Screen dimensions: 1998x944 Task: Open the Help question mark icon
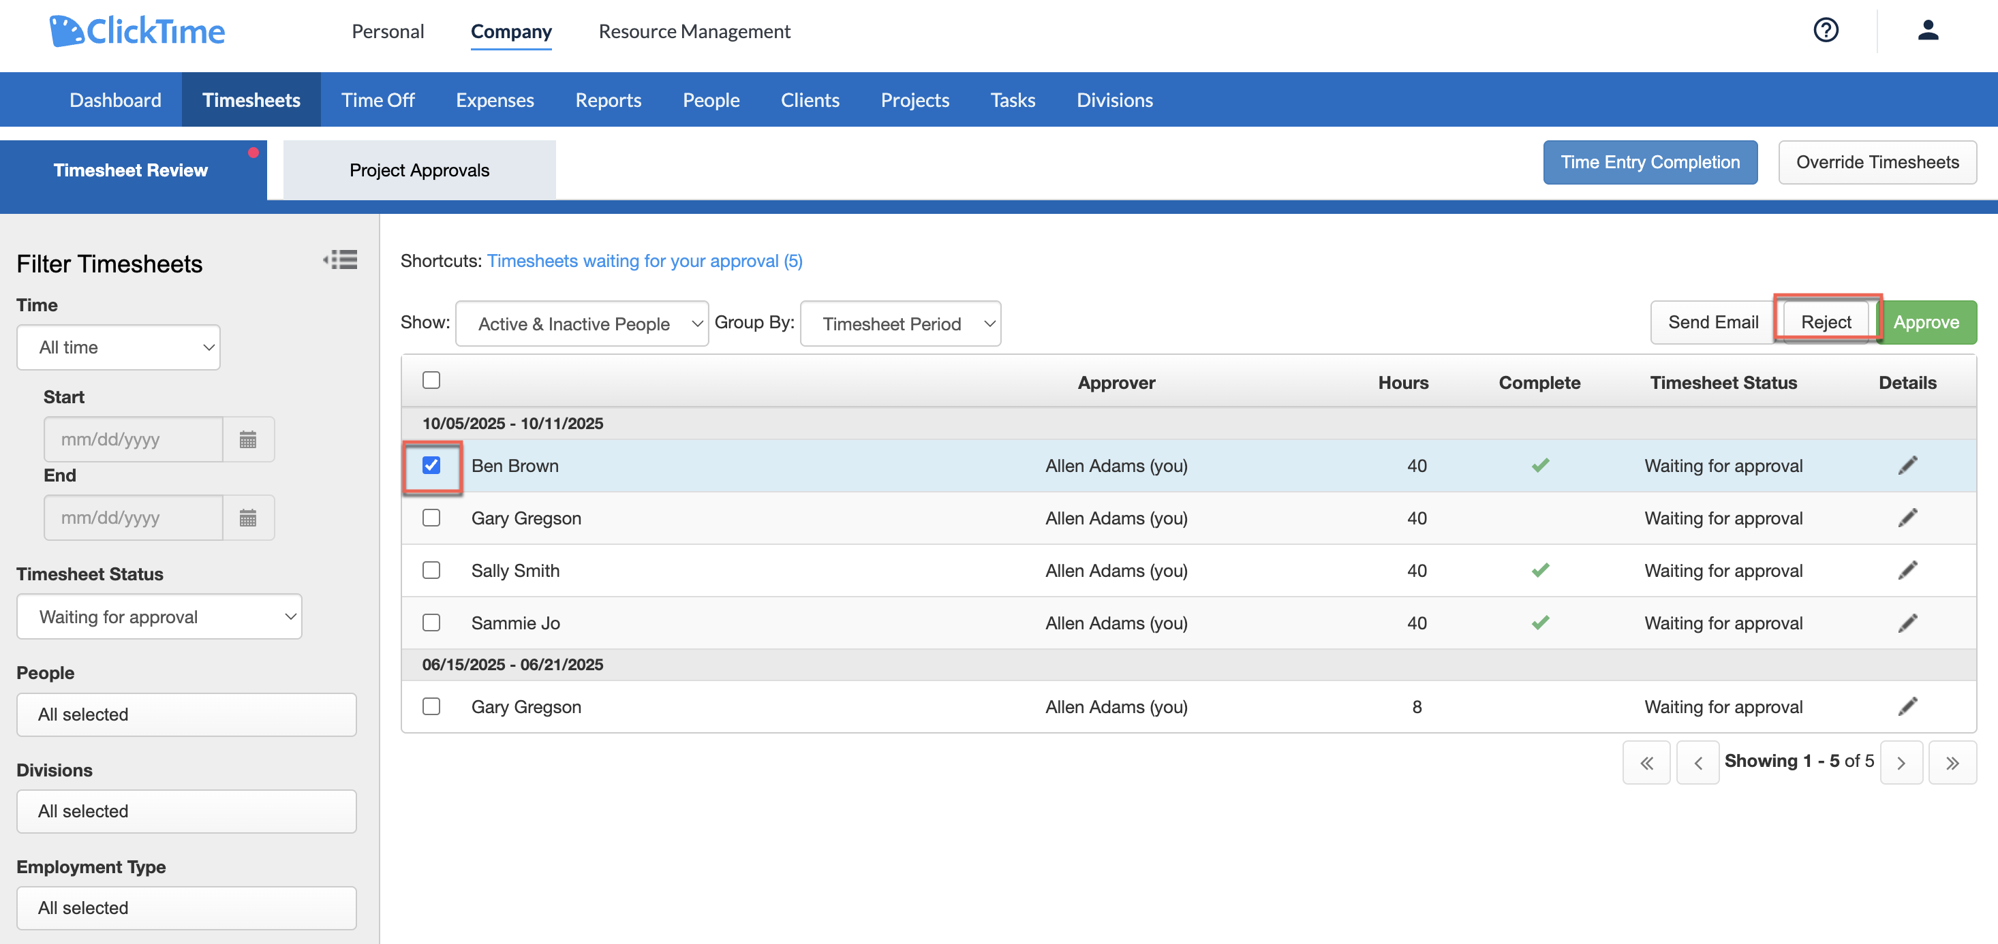tap(1826, 30)
